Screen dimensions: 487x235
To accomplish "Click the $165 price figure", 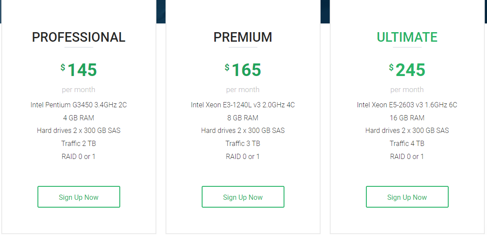I will click(x=243, y=70).
